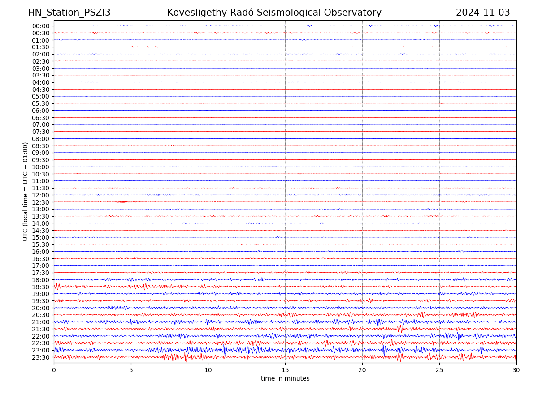The height and width of the screenshot is (403, 538).
Task: Select the 12:30 row time label
Action: [x=41, y=202]
